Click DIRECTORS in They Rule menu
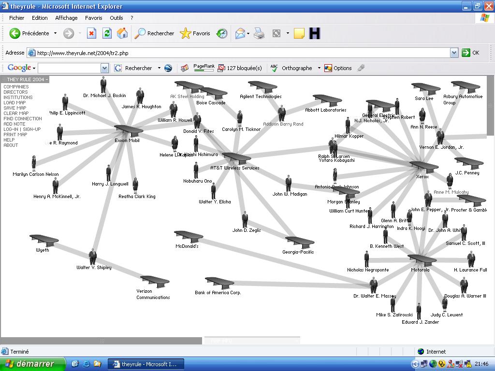The width and height of the screenshot is (495, 371). [16, 92]
